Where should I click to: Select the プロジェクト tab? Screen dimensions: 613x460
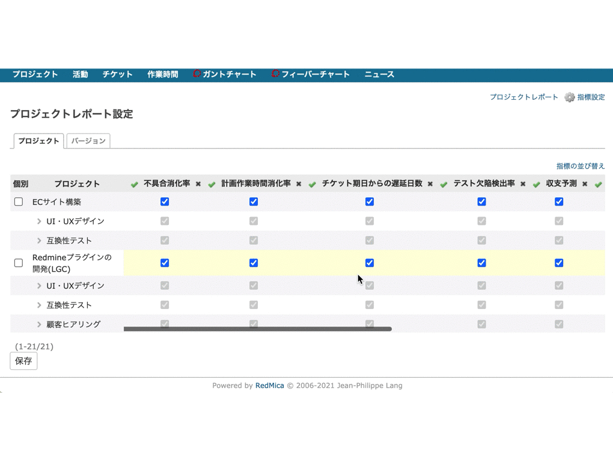coord(38,141)
